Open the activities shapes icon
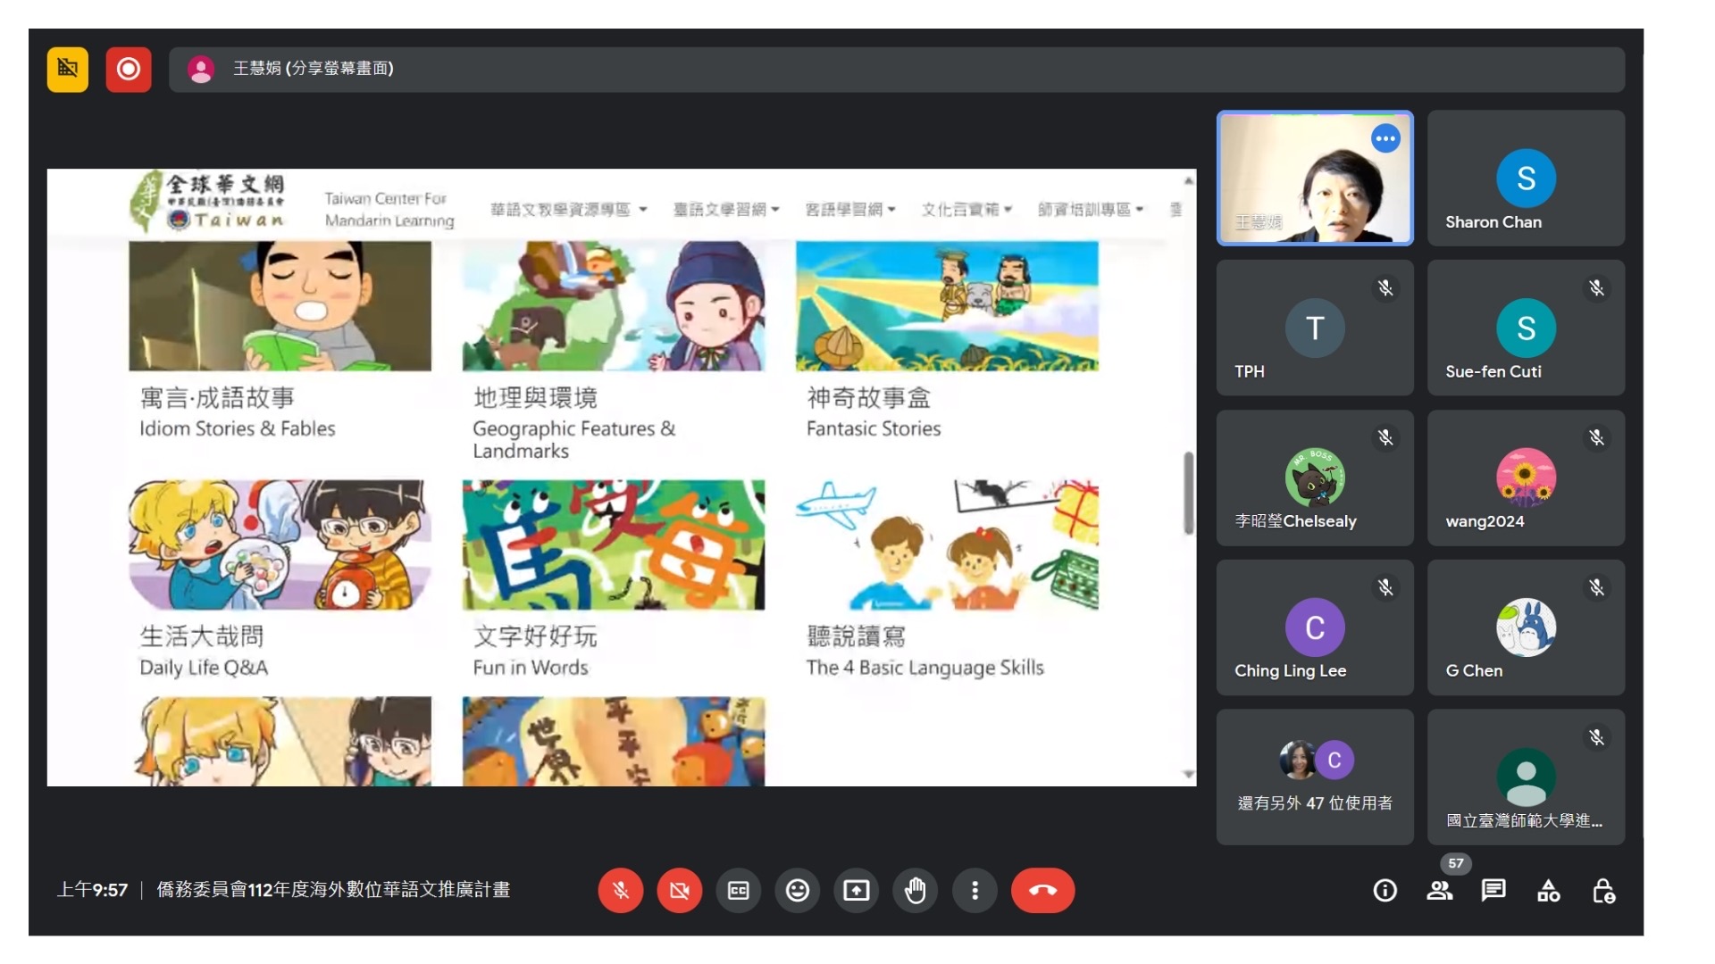This screenshot has height=964, width=1715. [1548, 890]
